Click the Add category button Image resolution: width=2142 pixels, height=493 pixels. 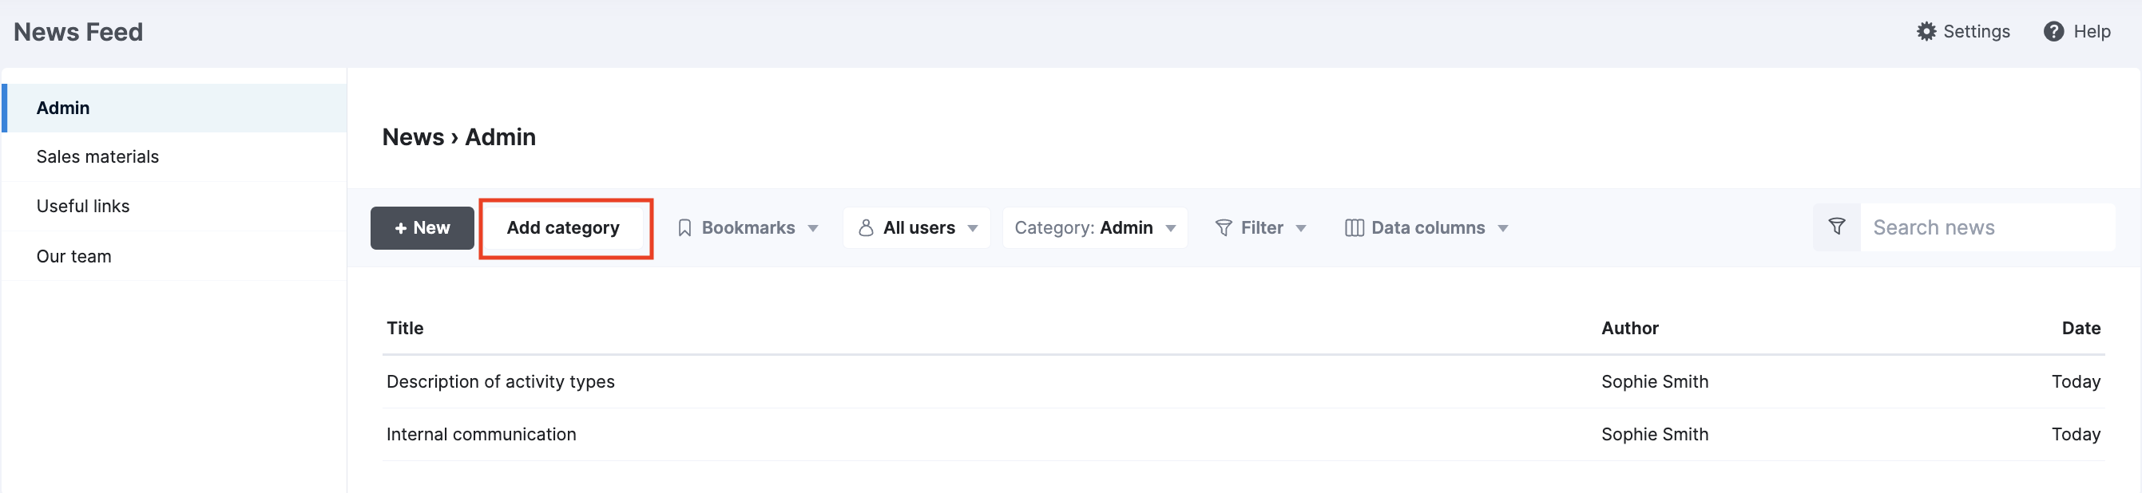(563, 228)
